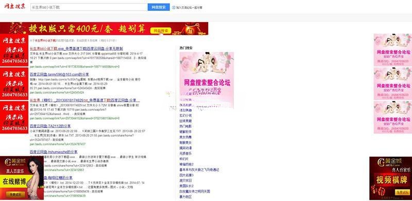Select hot search 庞贝末日

tap(185, 180)
